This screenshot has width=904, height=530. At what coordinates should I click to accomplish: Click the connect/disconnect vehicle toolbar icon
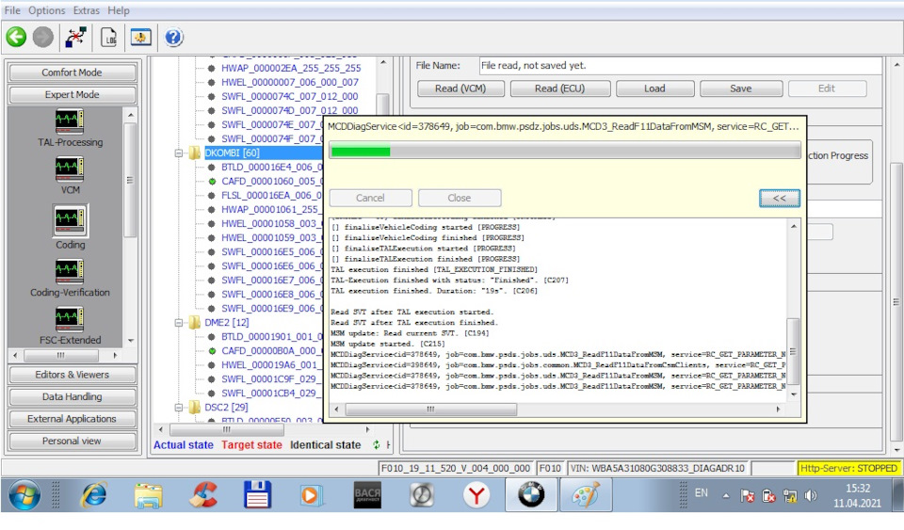(74, 38)
